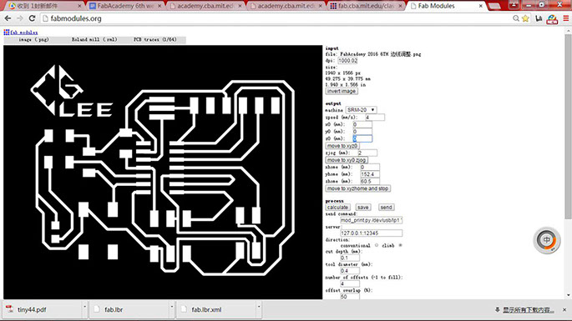Click the fab modules link
572x321 pixels.
point(23,33)
